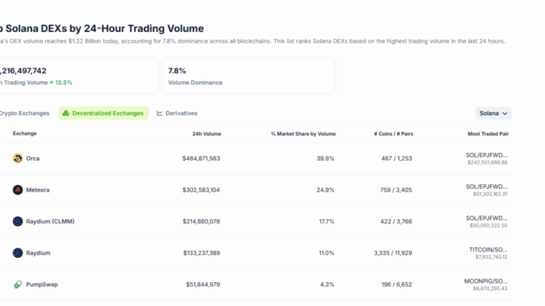This screenshot has width=545, height=306.
Task: Click the 216,497,742 trading volume figure
Action: (23, 71)
